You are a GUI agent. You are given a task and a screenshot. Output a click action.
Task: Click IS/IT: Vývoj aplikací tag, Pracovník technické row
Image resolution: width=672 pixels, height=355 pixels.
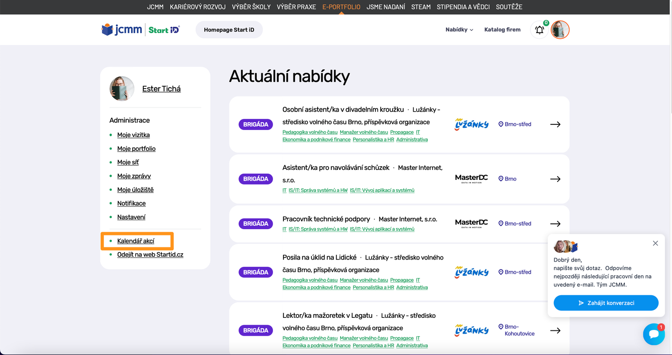382,229
